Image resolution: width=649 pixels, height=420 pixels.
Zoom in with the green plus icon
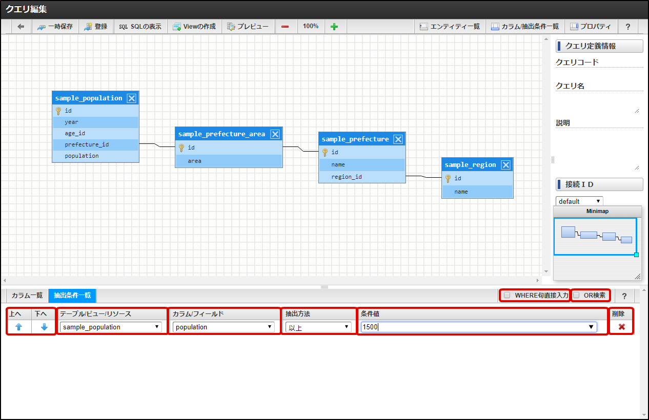point(334,27)
